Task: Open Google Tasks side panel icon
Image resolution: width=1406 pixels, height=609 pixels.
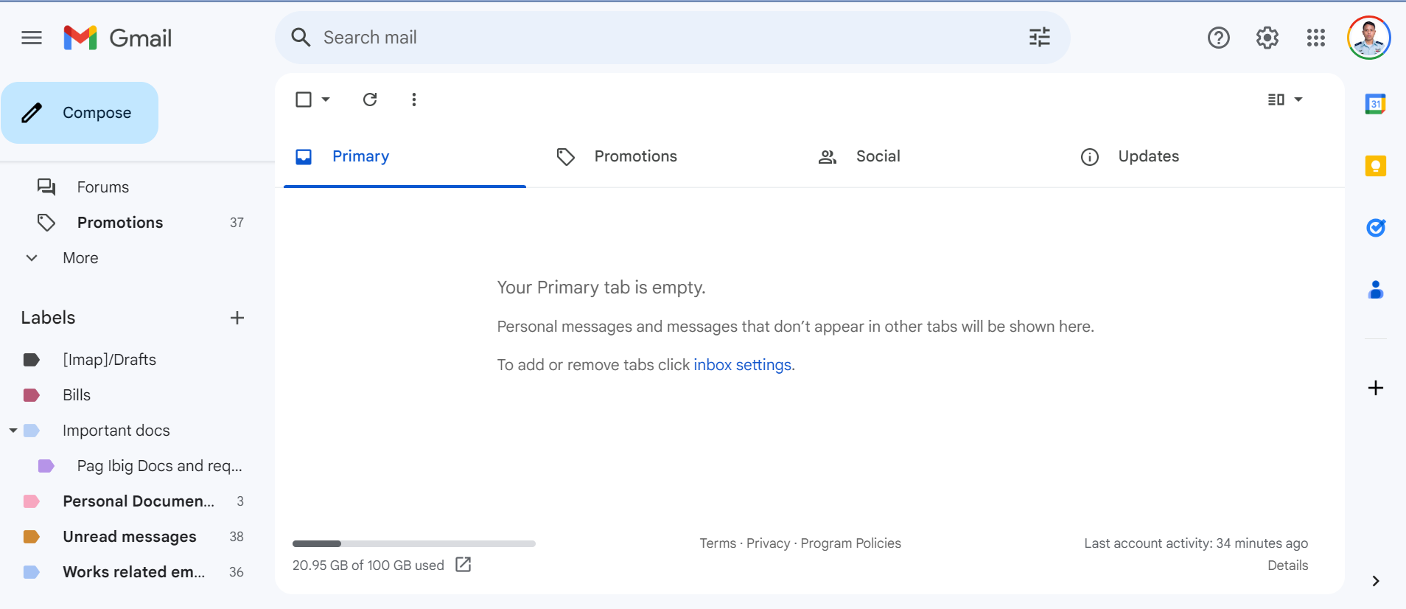Action: 1375,228
